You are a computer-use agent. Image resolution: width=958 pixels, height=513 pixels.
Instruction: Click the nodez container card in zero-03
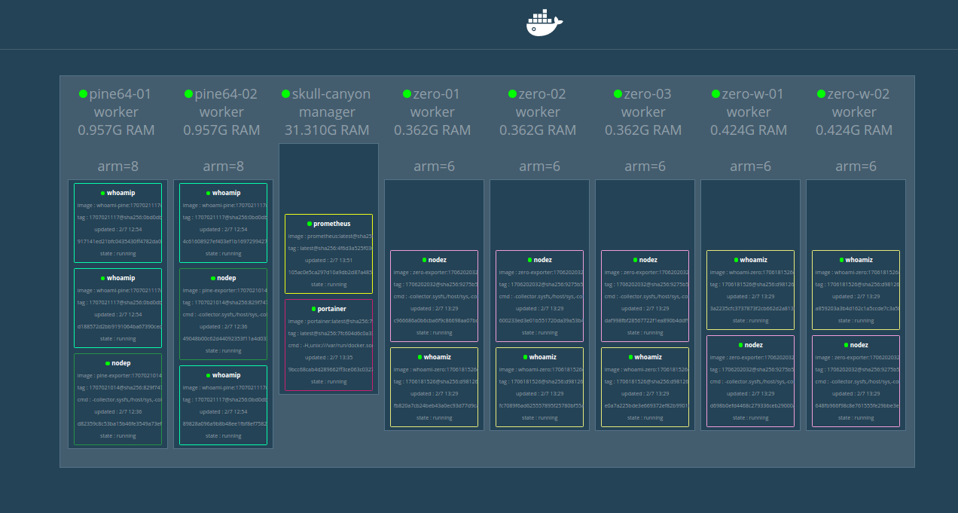click(x=645, y=296)
